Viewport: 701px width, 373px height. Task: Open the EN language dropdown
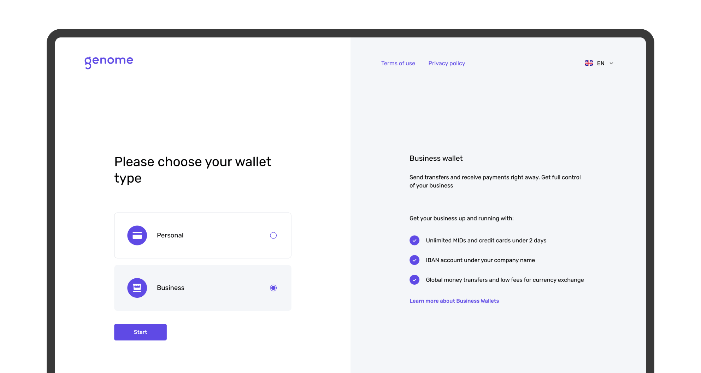pyautogui.click(x=601, y=63)
